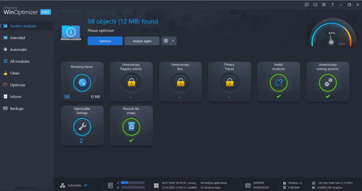Click the Clean broom icon in sidebar
362x191 pixels.
tap(5, 73)
